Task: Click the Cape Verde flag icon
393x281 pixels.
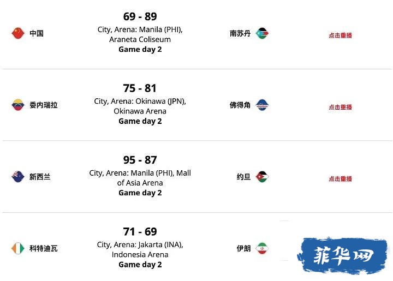Action: tap(262, 105)
